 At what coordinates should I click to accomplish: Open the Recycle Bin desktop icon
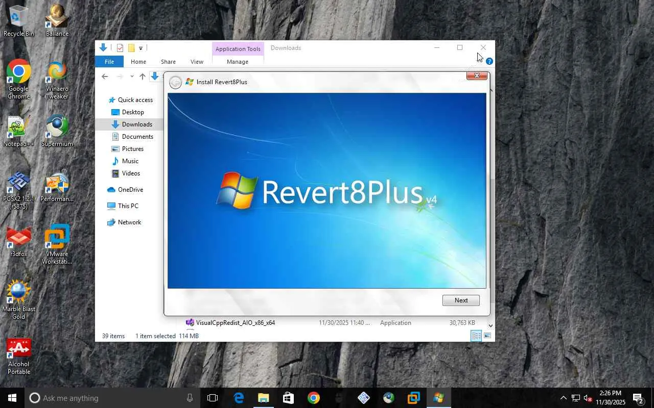19,21
